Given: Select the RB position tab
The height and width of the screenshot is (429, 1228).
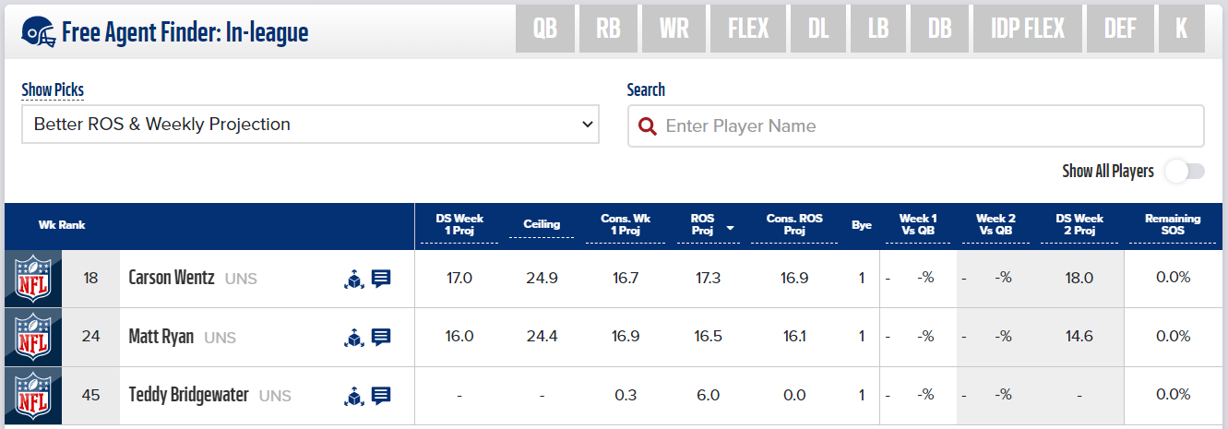Looking at the screenshot, I should coord(608,29).
